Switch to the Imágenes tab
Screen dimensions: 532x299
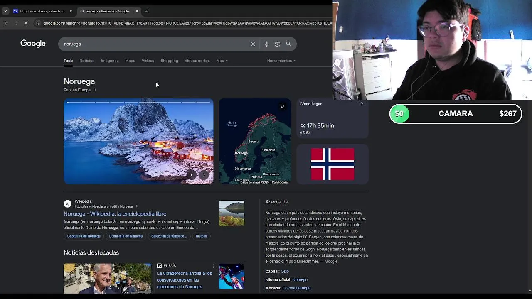(110, 61)
